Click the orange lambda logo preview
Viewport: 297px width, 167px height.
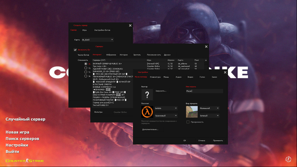147,112
